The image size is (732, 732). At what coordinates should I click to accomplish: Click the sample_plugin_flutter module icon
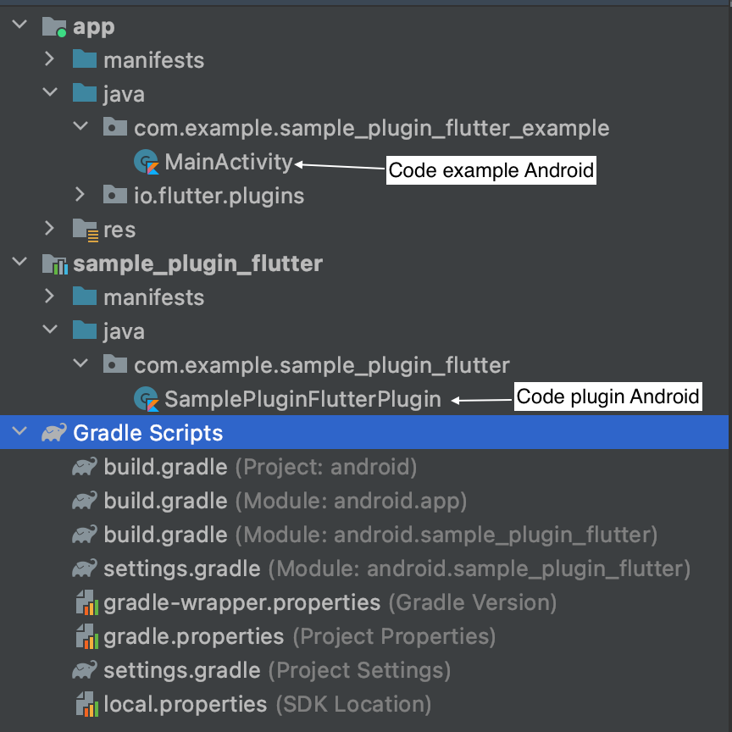tap(55, 264)
